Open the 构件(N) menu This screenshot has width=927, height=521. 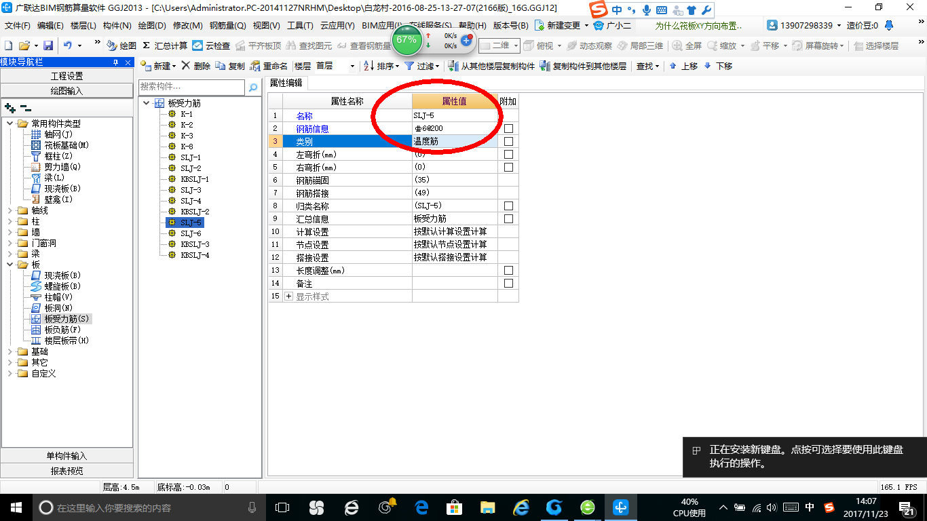(x=117, y=26)
